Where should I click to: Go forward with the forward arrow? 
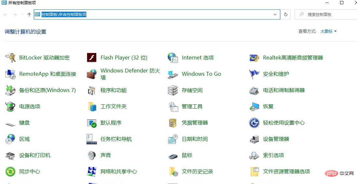pyautogui.click(x=15, y=15)
